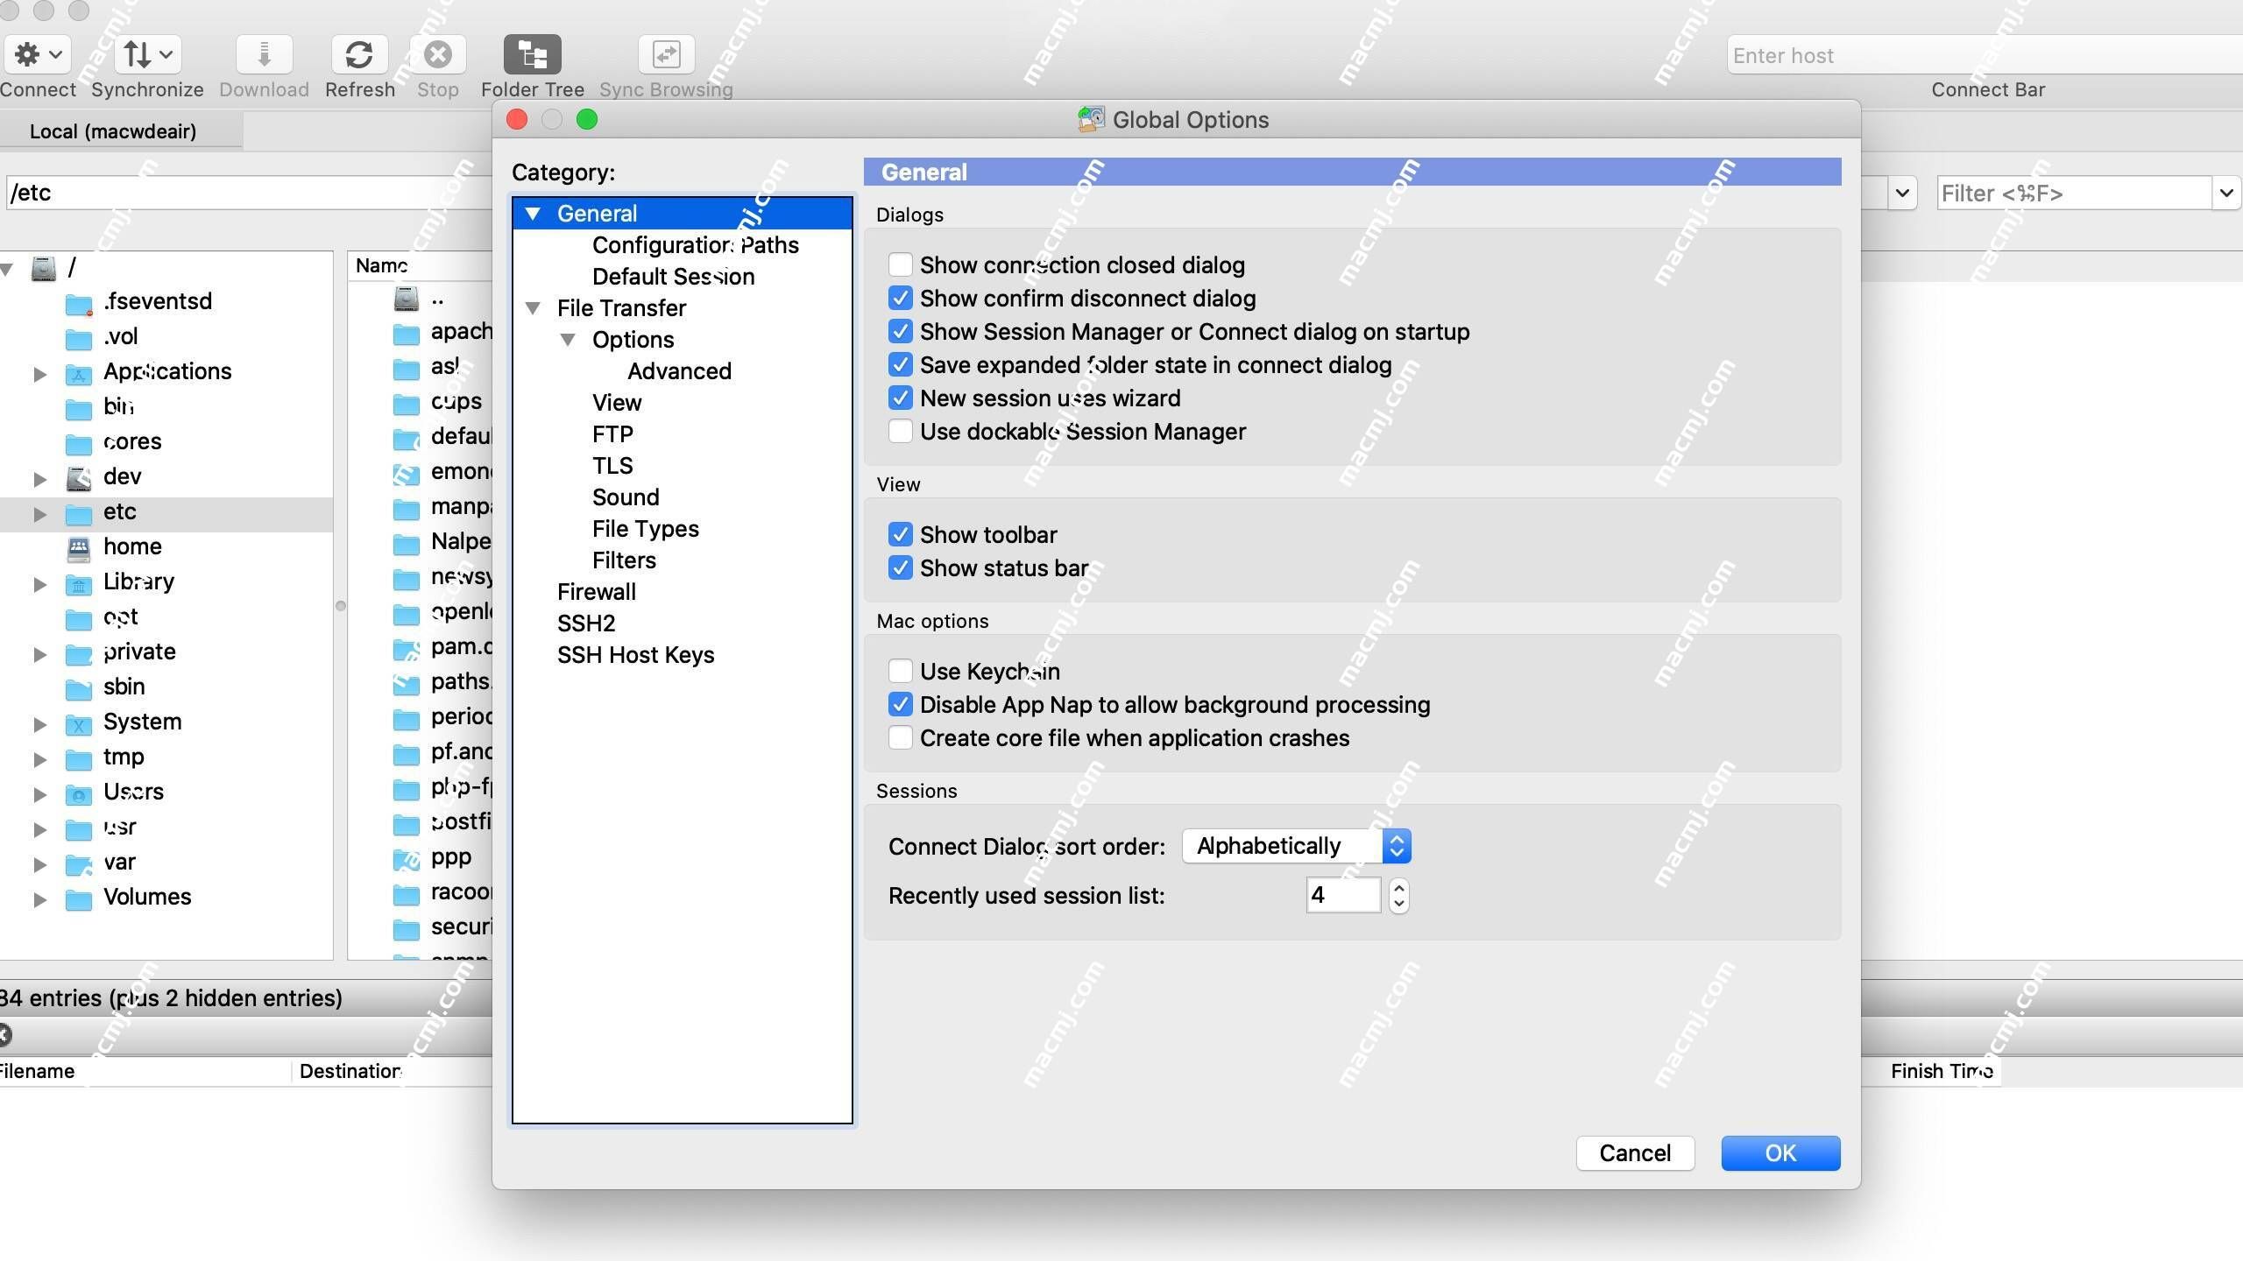Screen dimensions: 2243x1261
Task: Expand the var folder in tree
Action: 39,864
